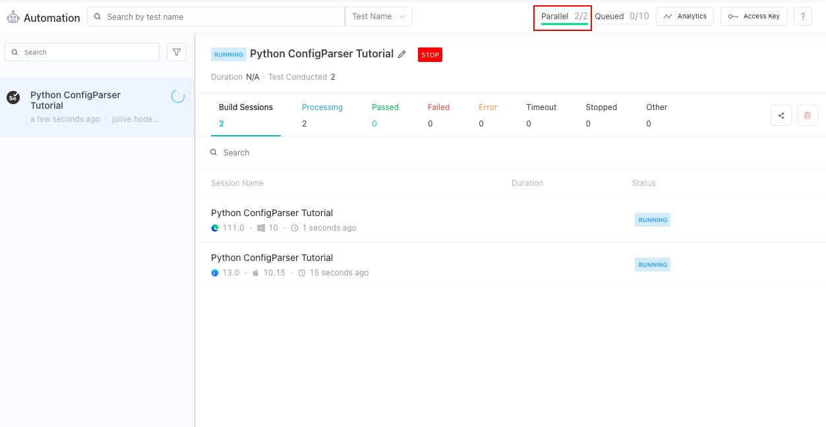Click the Automation robot logo icon
This screenshot has height=427, width=826.
point(13,17)
